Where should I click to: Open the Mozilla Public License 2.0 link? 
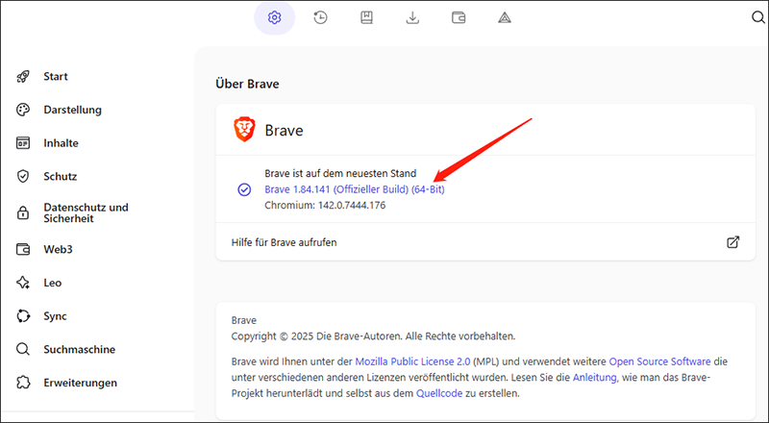tap(412, 361)
